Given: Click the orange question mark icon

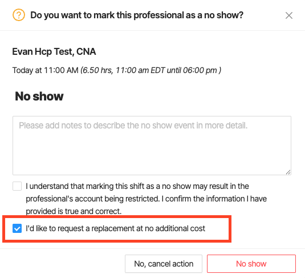Looking at the screenshot, I should coord(19,15).
